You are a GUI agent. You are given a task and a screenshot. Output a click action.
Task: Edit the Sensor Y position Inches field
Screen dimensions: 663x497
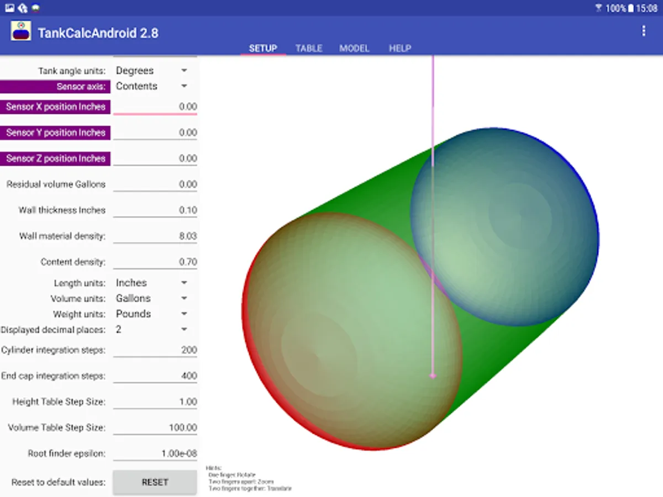click(x=155, y=133)
